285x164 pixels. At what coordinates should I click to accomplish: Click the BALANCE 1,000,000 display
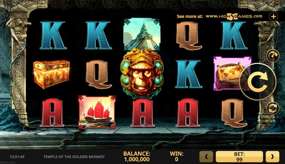pyautogui.click(x=137, y=156)
